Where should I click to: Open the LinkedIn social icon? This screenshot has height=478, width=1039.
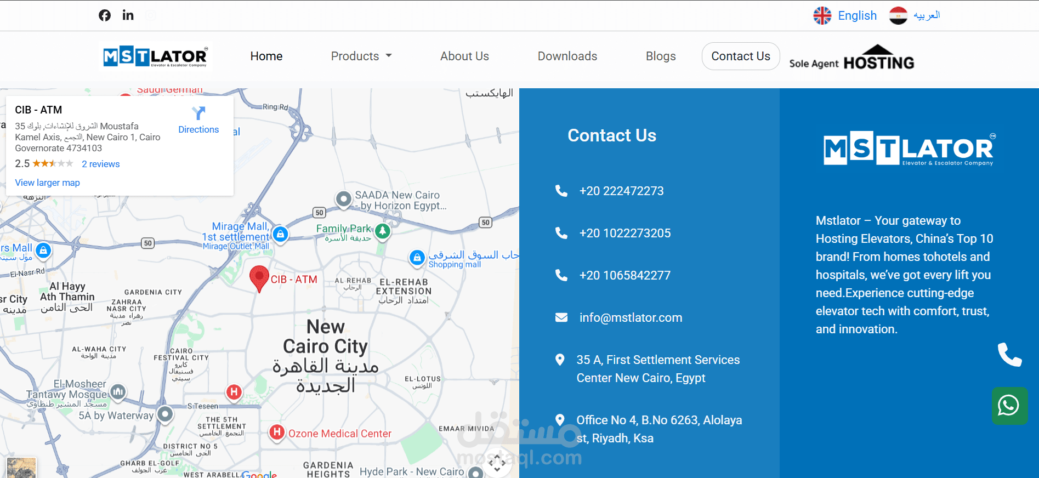pyautogui.click(x=128, y=15)
